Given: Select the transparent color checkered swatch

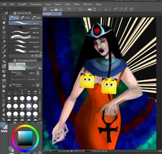Looking at the screenshot, I should [4, 131].
